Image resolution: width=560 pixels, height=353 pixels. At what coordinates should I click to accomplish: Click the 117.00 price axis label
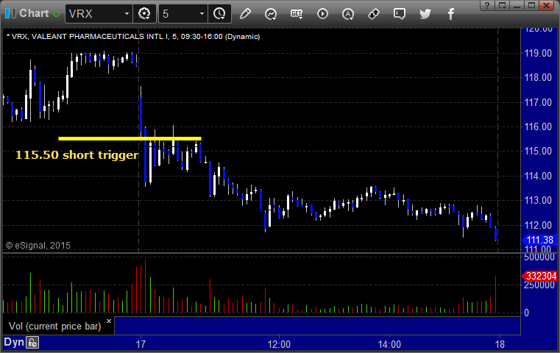click(x=538, y=102)
